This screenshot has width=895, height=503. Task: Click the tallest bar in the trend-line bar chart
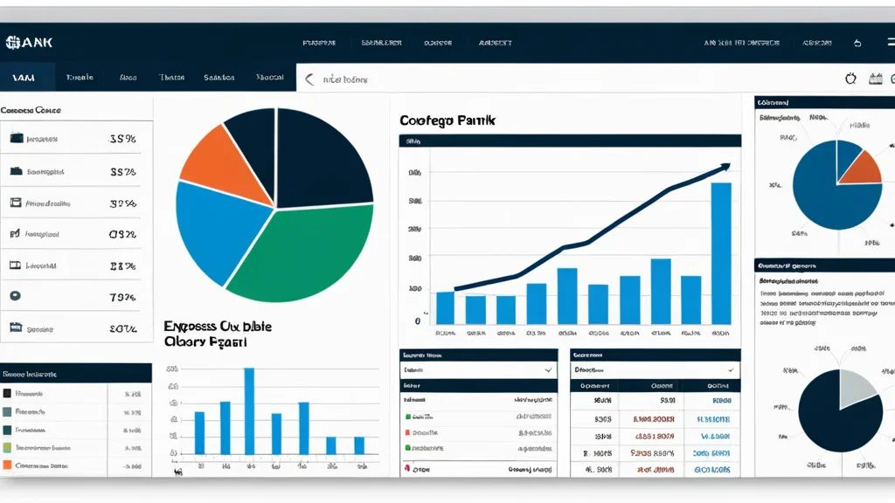(721, 253)
